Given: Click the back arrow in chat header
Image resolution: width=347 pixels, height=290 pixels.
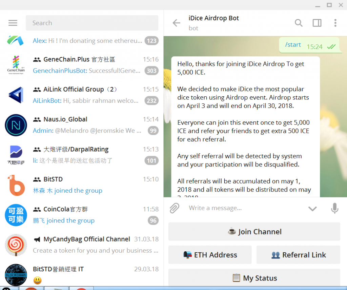Looking at the screenshot, I should (x=176, y=23).
